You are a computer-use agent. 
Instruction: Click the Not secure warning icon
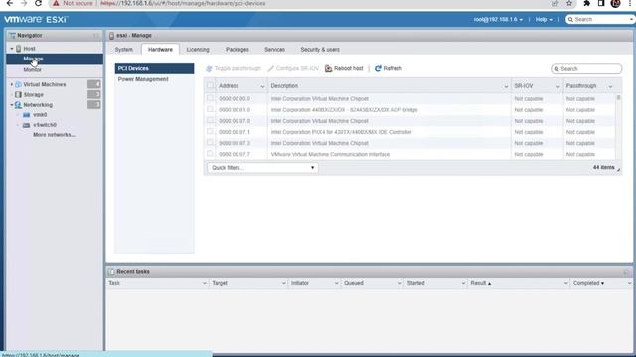56,3
